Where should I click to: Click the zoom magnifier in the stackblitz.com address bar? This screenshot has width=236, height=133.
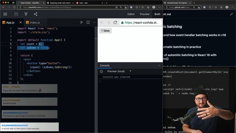pyautogui.click(x=121, y=7)
